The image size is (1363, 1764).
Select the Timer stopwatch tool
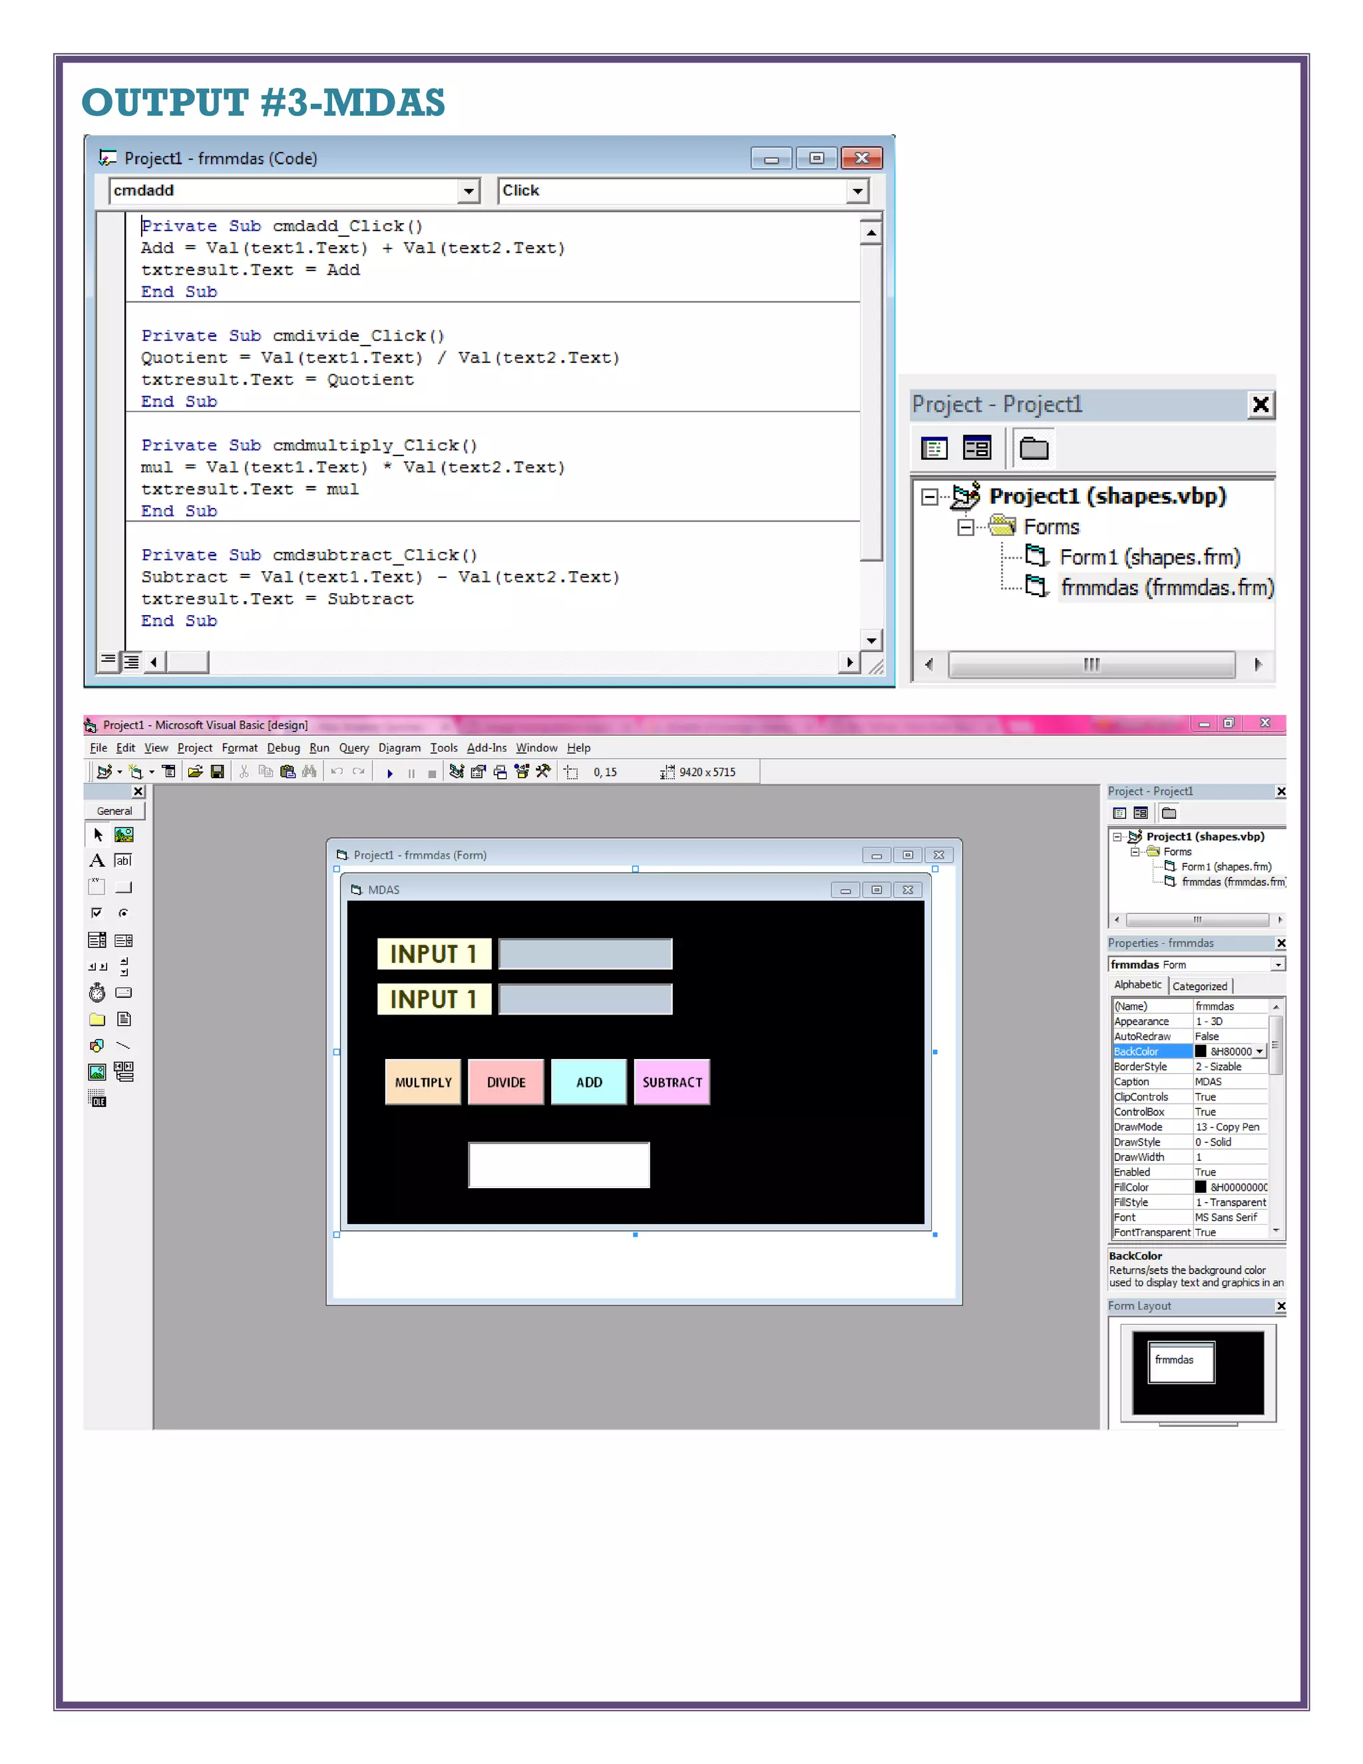(x=98, y=992)
